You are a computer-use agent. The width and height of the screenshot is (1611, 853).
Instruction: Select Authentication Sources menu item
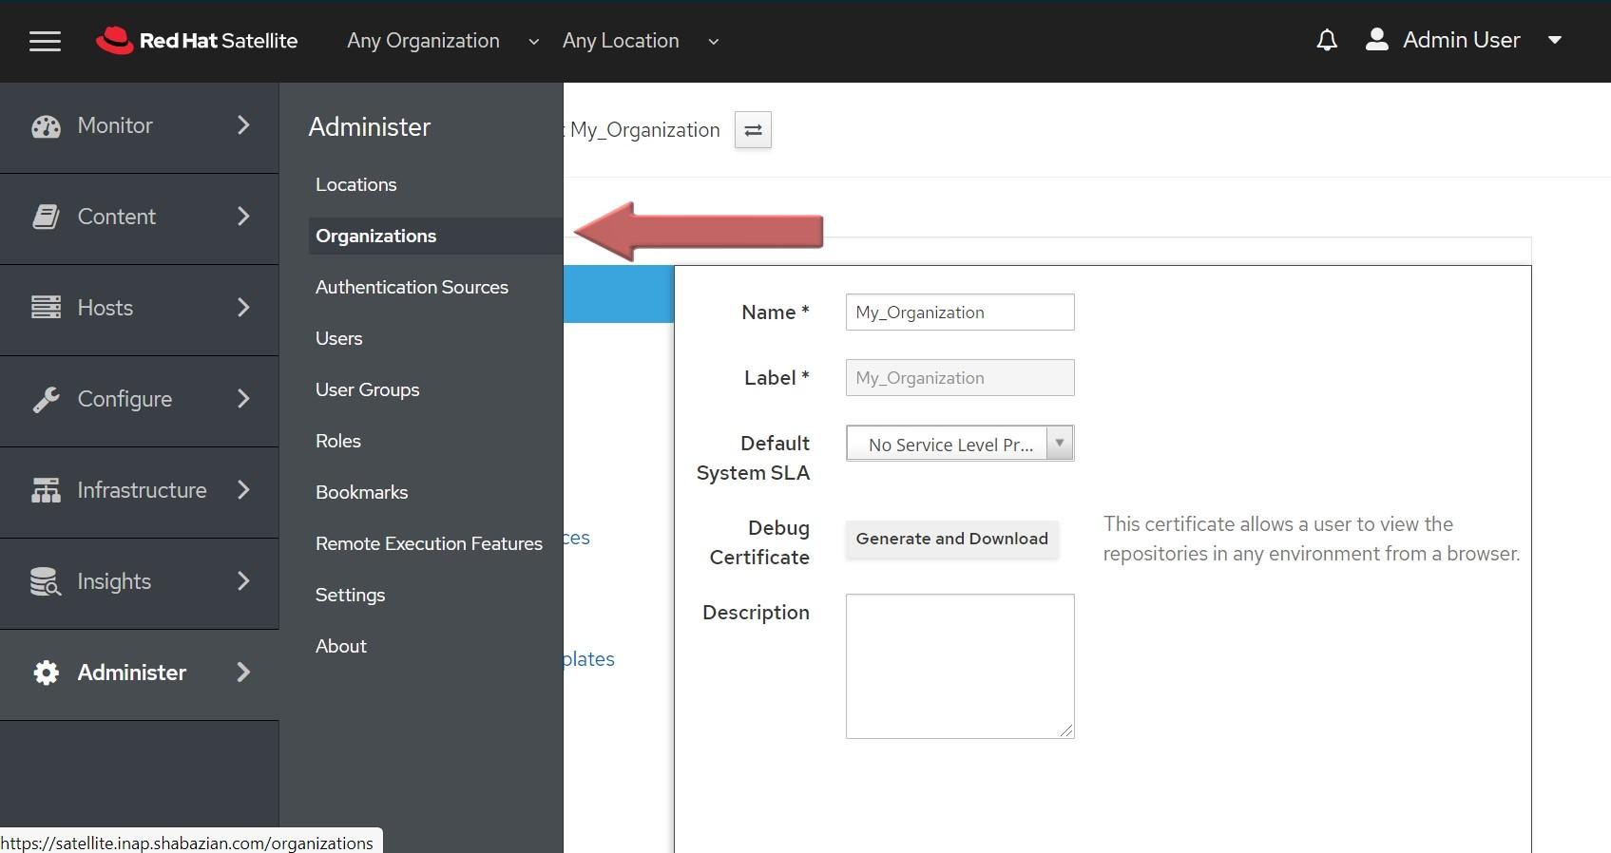click(x=412, y=287)
